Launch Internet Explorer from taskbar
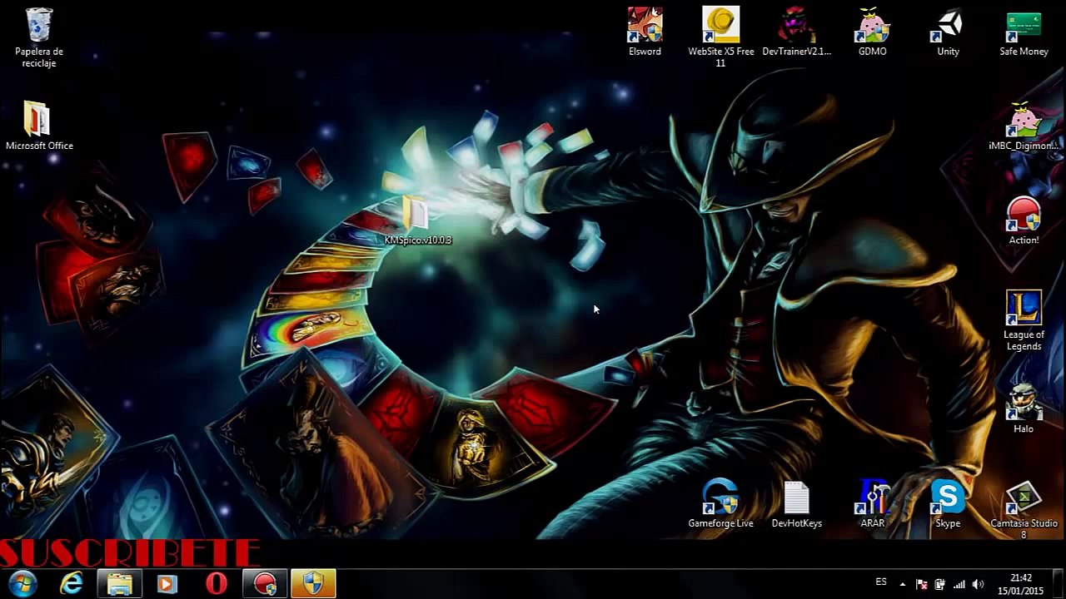This screenshot has height=599, width=1066. [x=72, y=584]
